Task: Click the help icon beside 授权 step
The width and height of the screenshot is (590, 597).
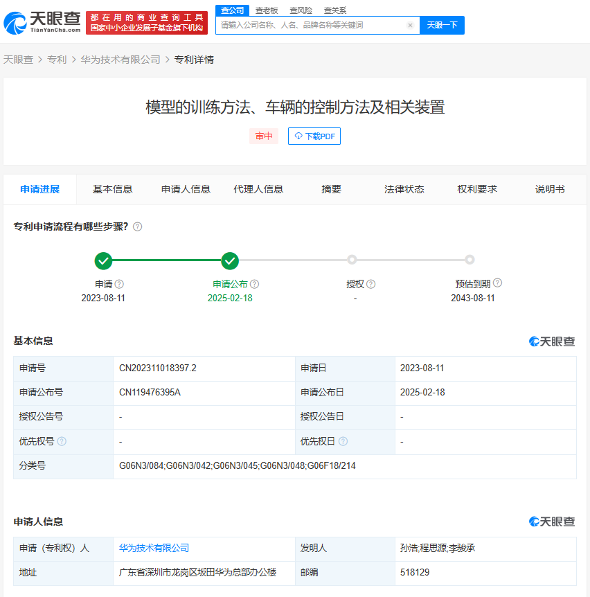Action: click(x=370, y=284)
